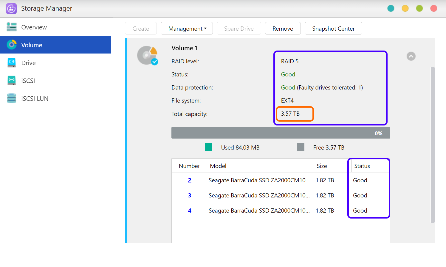Click the iSCSI LUN database icon

click(x=12, y=98)
